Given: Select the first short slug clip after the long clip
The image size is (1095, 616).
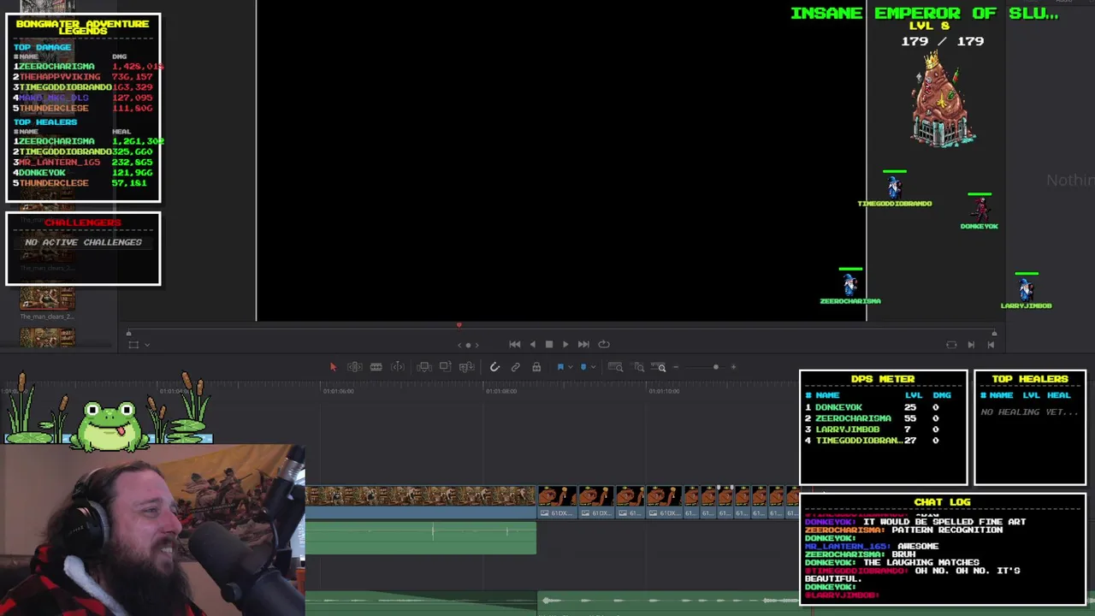Looking at the screenshot, I should coord(557,501).
